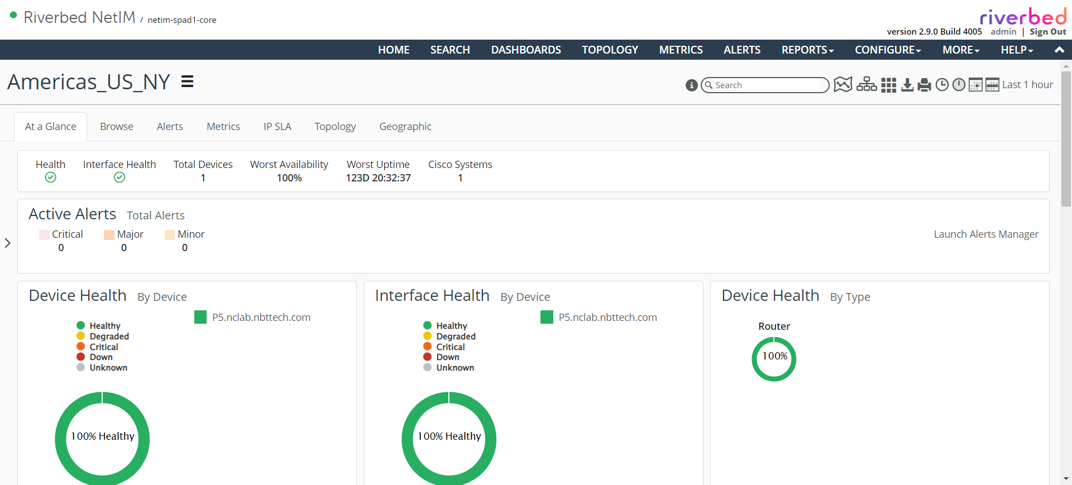The width and height of the screenshot is (1072, 485).
Task: Open the REPORTS dropdown menu
Action: (x=807, y=50)
